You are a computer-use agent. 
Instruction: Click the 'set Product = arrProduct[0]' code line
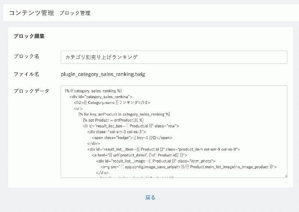pos(113,120)
